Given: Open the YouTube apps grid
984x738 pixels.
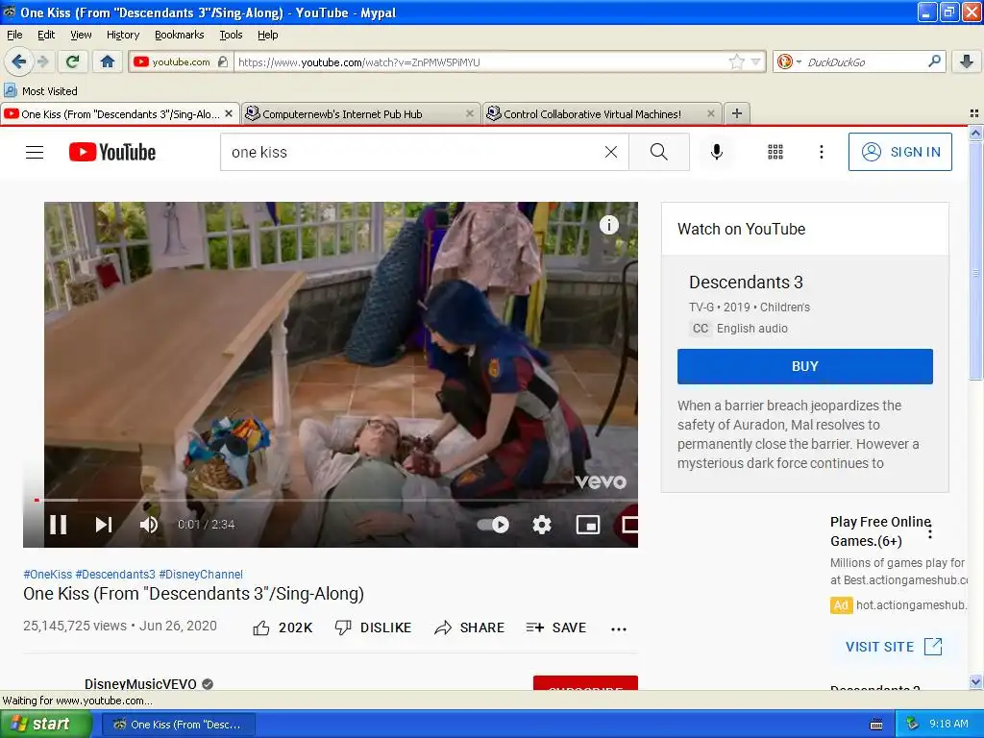Looking at the screenshot, I should pyautogui.click(x=775, y=152).
